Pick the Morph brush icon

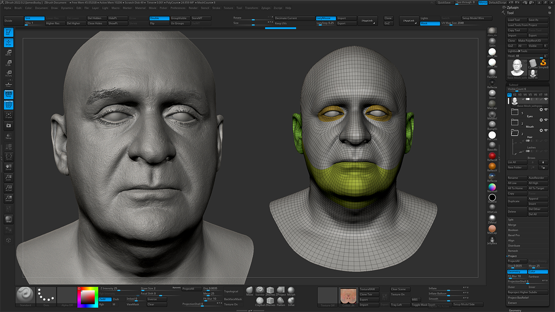pos(291,291)
